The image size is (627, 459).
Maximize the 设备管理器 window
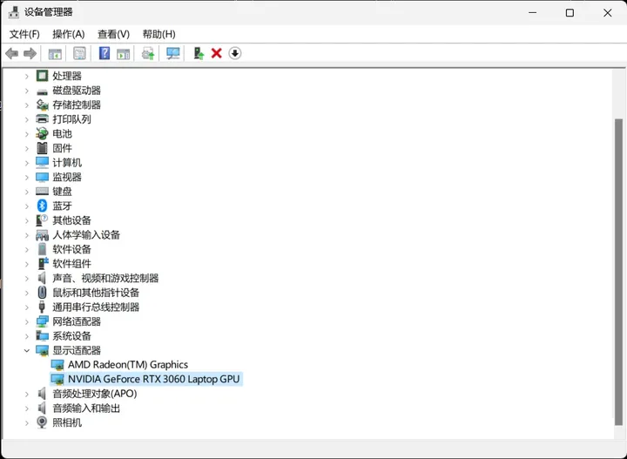[x=570, y=13]
